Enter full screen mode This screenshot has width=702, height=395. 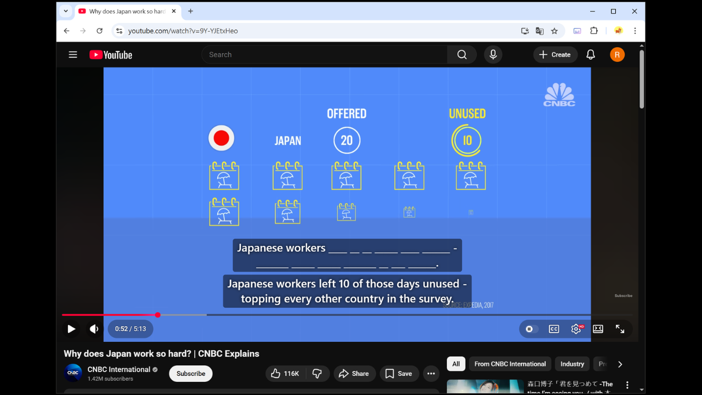pyautogui.click(x=620, y=329)
